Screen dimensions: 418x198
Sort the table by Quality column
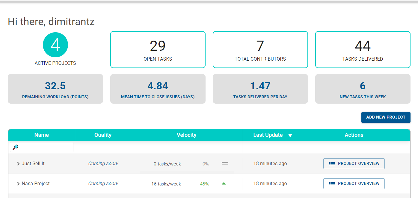(x=103, y=135)
